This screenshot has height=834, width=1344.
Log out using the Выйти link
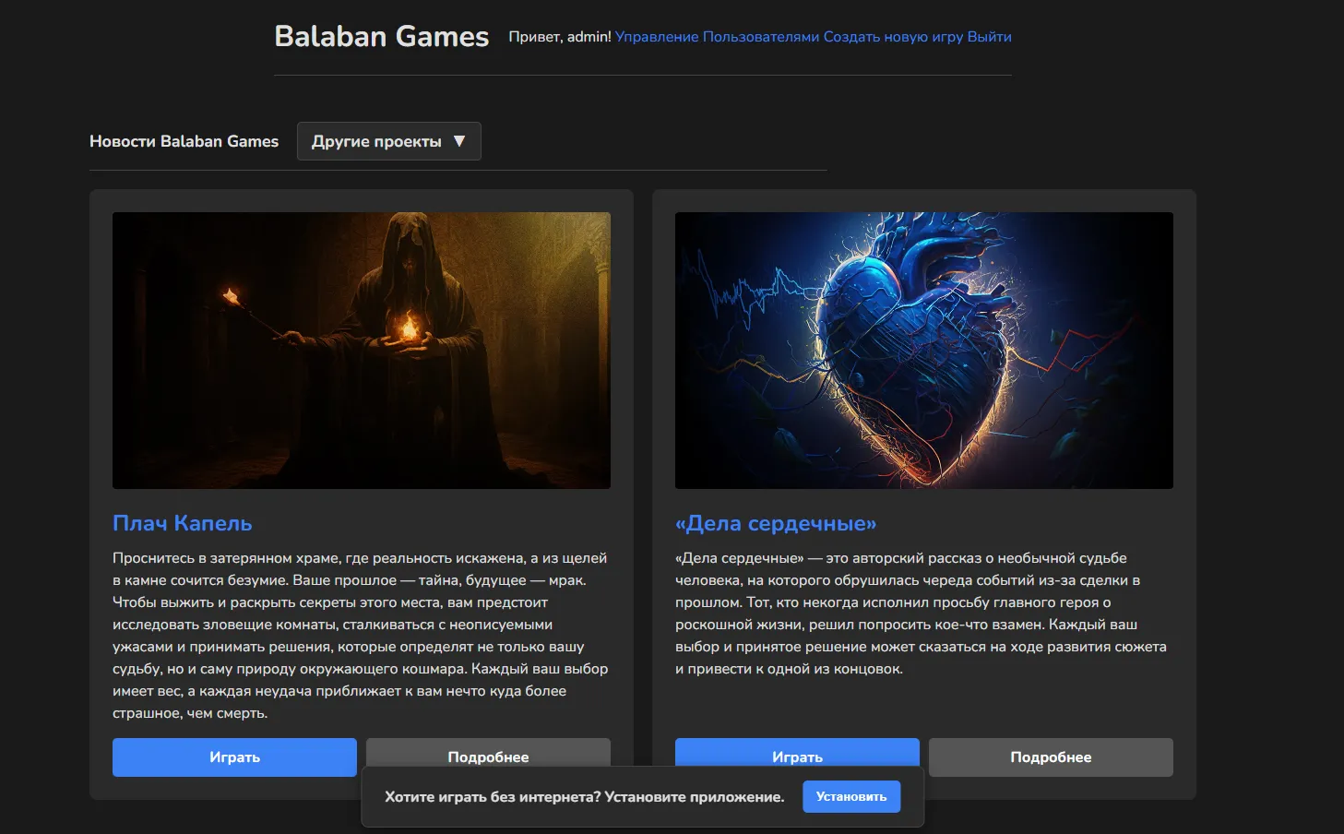(x=989, y=37)
